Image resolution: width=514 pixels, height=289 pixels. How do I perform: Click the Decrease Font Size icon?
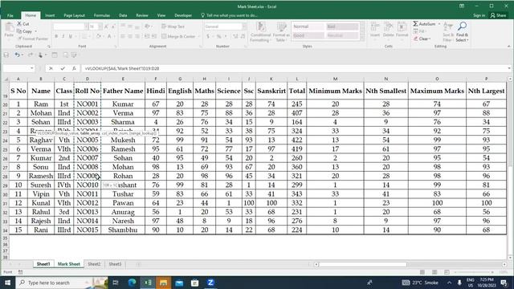(x=113, y=26)
